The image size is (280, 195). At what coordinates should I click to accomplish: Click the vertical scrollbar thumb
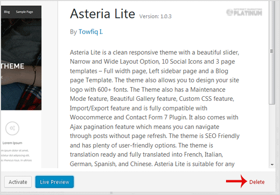coord(272,52)
